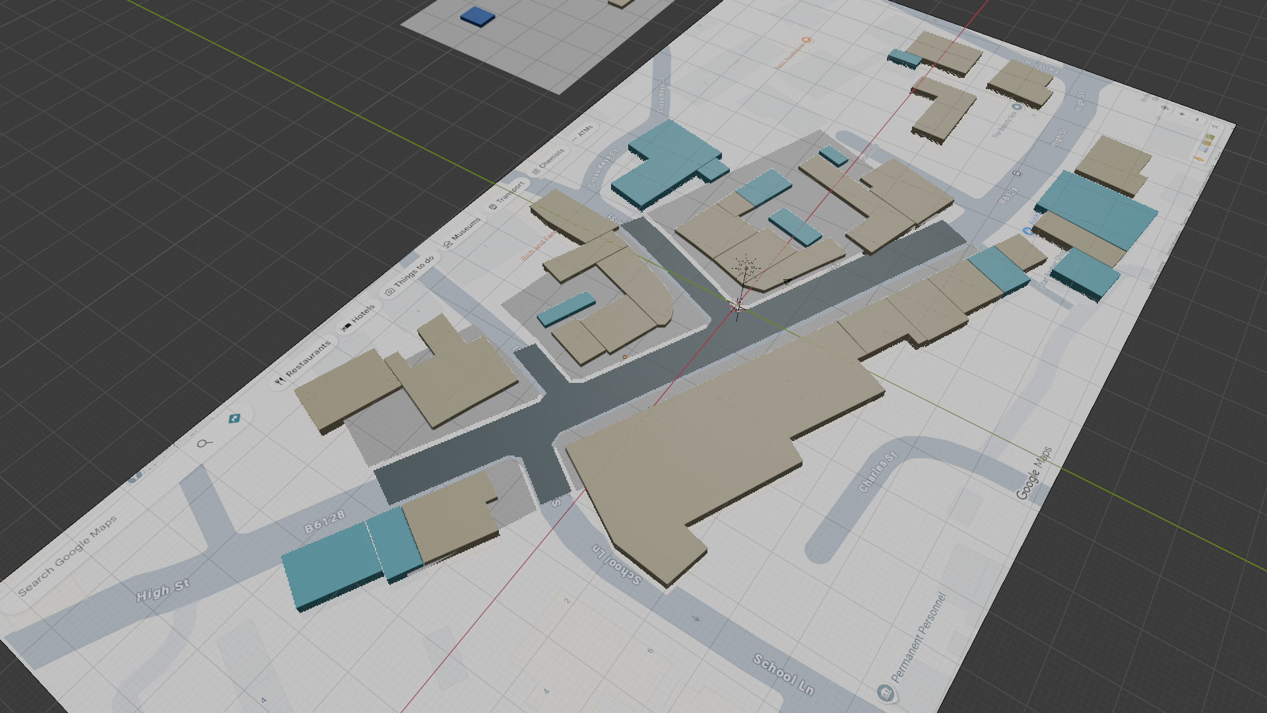
Task: Select the Museums category chip
Action: 463,232
